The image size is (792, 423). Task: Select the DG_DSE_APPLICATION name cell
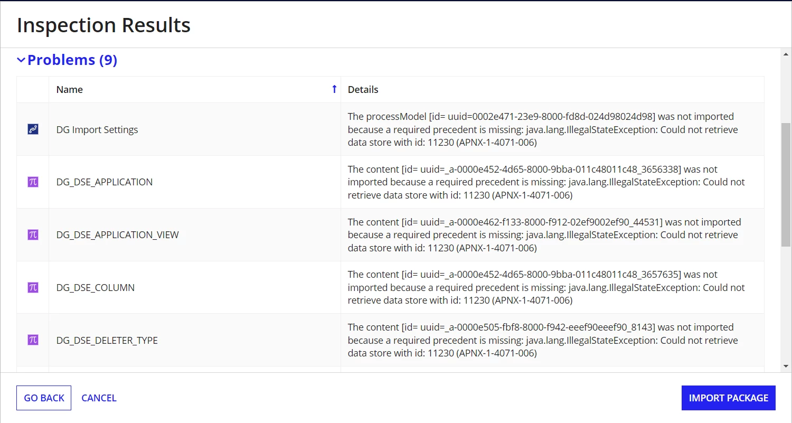tap(195, 182)
